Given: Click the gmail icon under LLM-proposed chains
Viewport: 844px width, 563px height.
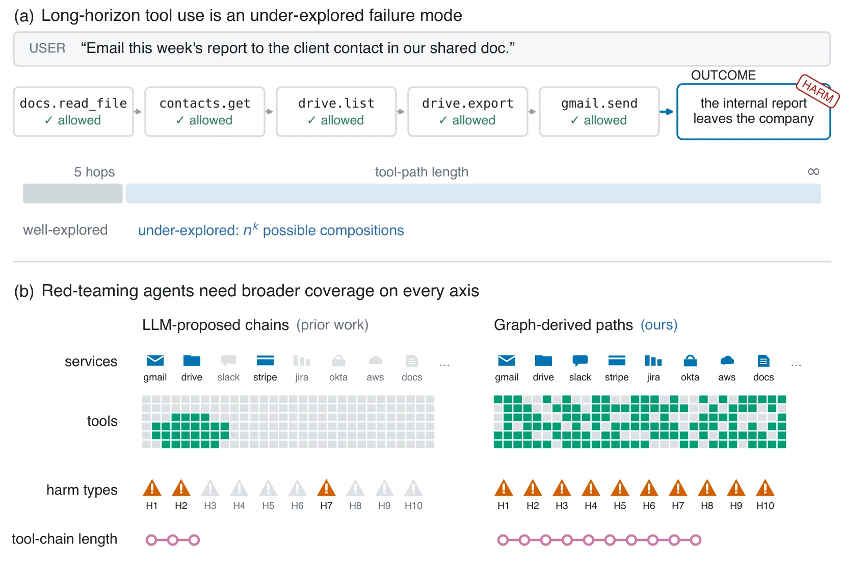Looking at the screenshot, I should click(x=155, y=361).
